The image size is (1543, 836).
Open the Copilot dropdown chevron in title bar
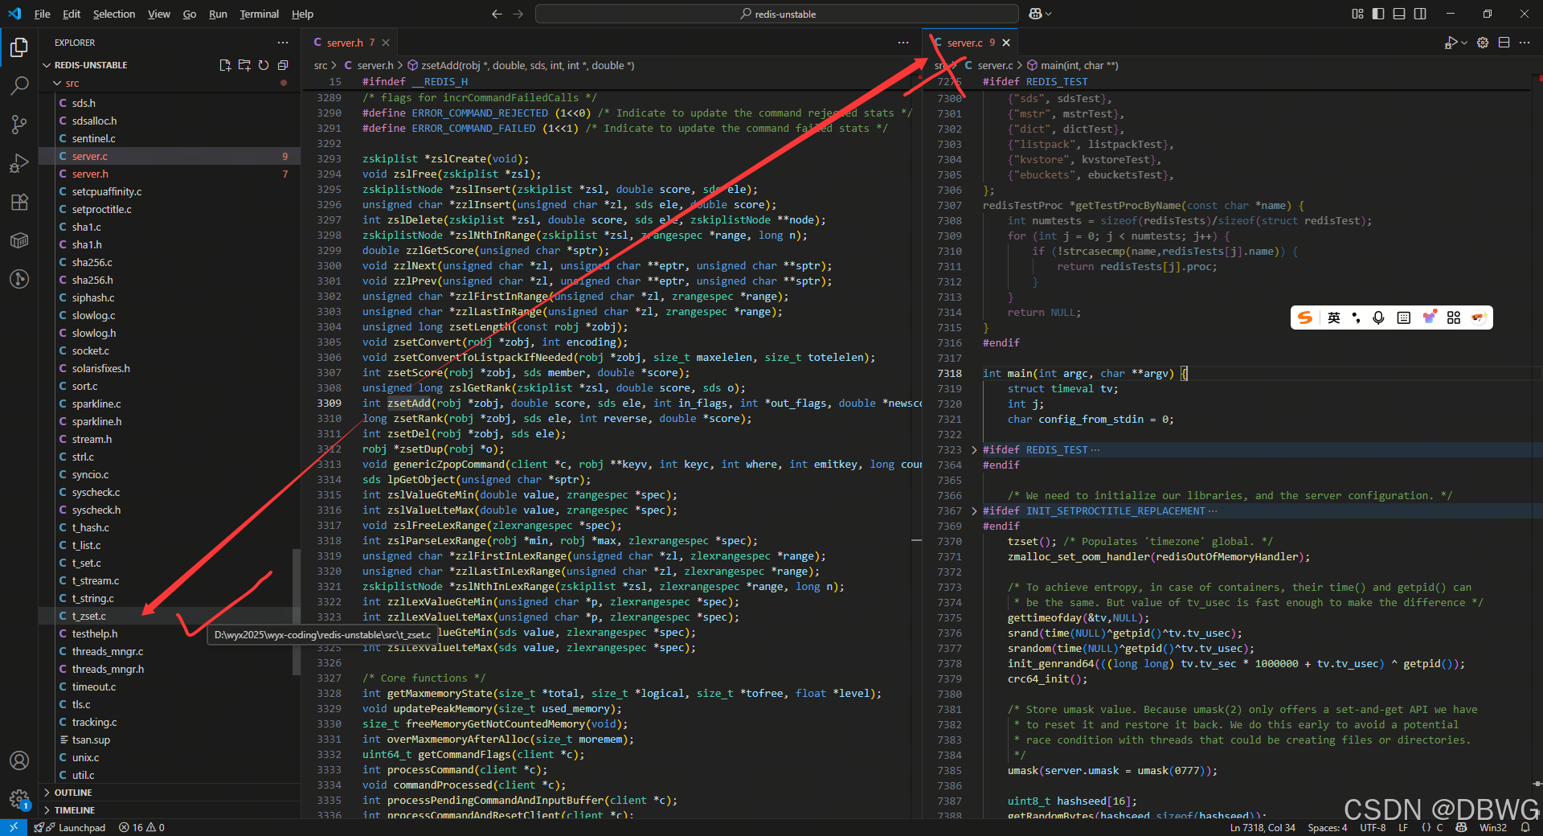(x=1048, y=14)
